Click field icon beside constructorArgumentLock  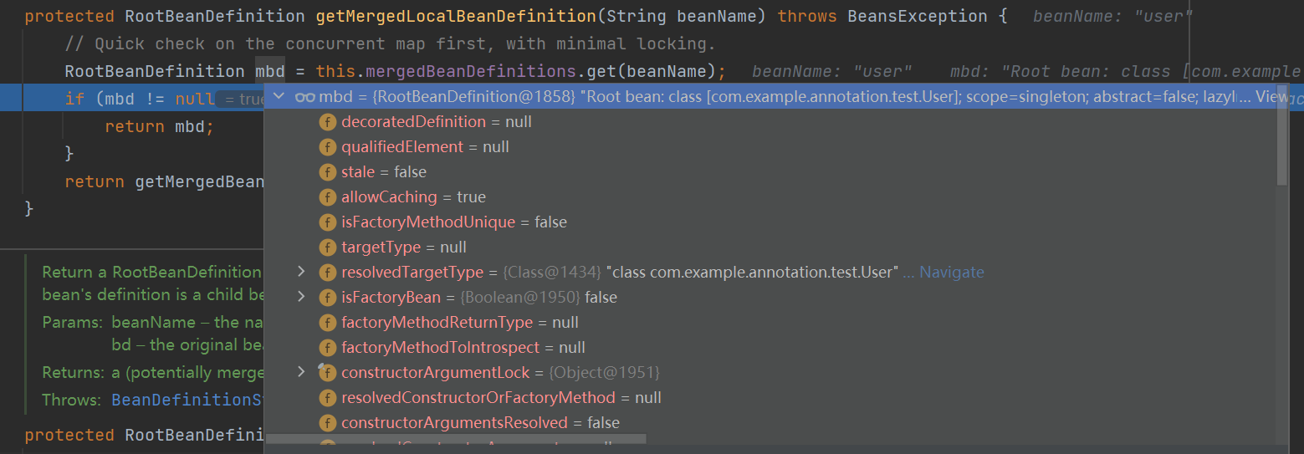coord(327,373)
